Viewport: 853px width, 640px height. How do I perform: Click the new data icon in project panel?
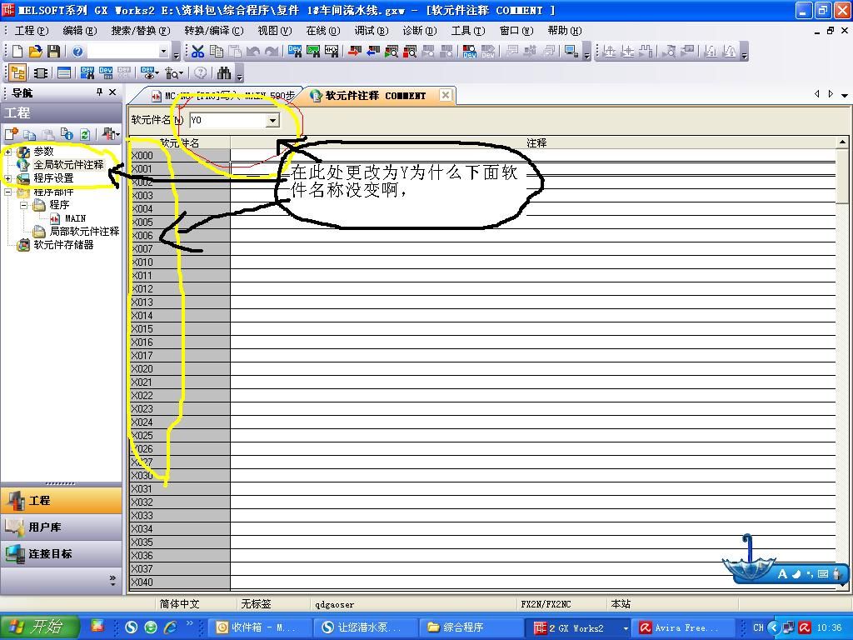[x=12, y=133]
